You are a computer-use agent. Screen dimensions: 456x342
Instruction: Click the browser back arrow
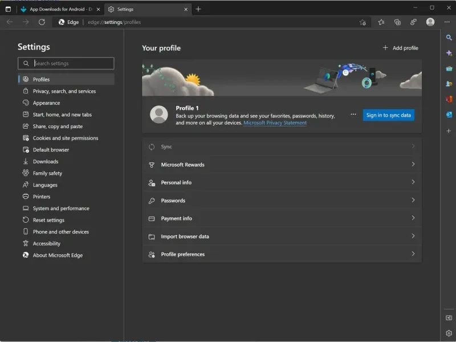pyautogui.click(x=10, y=22)
